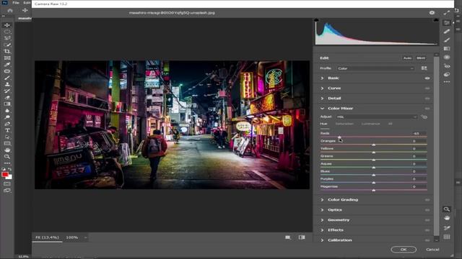Select the Brush tool in left toolbar
462x259 pixels.
coord(7,78)
